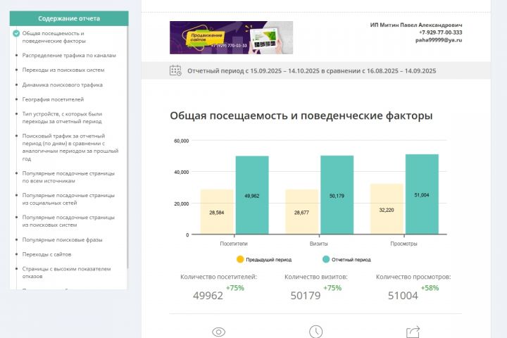Click the teal 51,004 views bar
The width and height of the screenshot is (507, 338).
[x=422, y=194]
